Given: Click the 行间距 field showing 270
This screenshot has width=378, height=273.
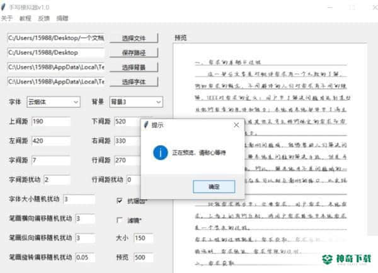Looking at the screenshot, I should pyautogui.click(x=128, y=160).
